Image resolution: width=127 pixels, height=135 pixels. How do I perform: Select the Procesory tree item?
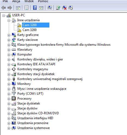tap(24, 99)
